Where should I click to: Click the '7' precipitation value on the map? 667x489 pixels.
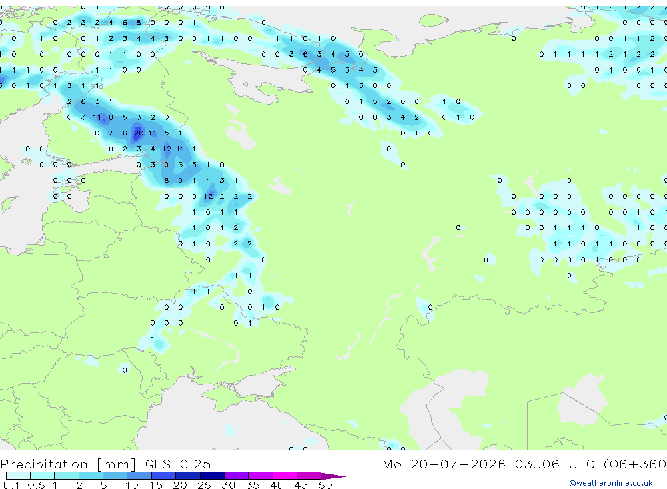coord(111,133)
